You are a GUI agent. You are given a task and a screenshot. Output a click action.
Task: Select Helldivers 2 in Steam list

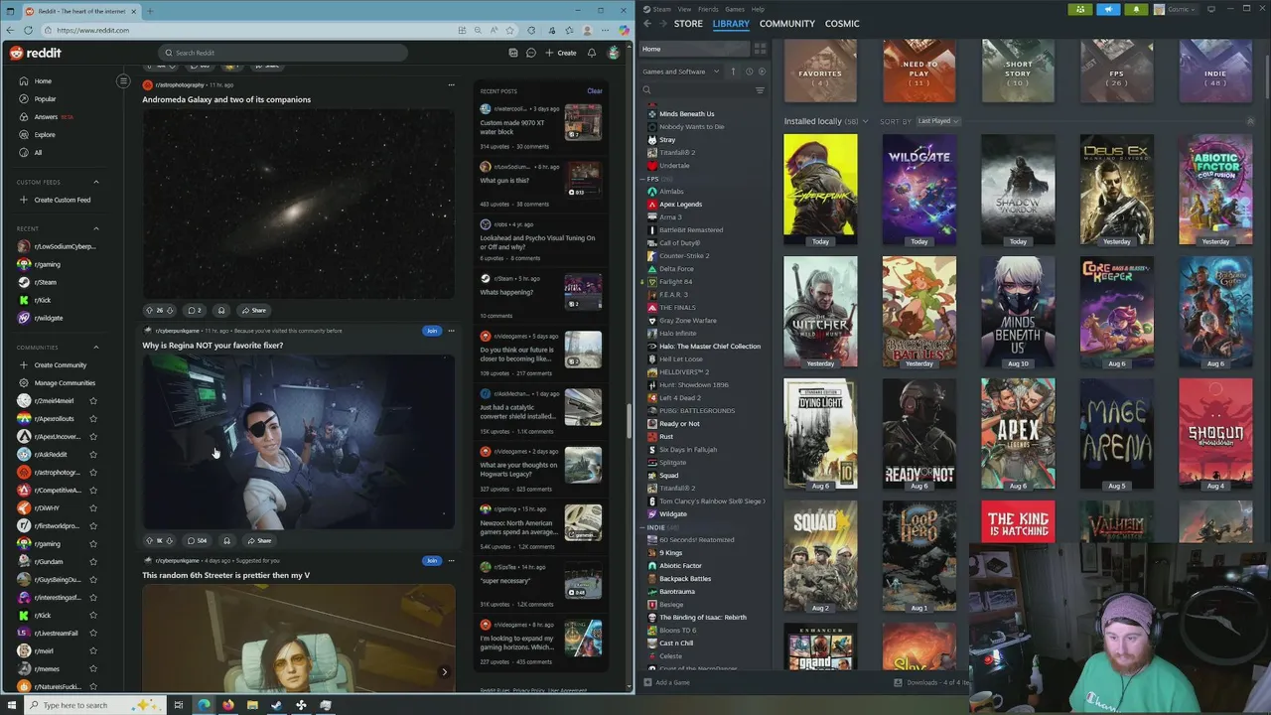(x=684, y=372)
